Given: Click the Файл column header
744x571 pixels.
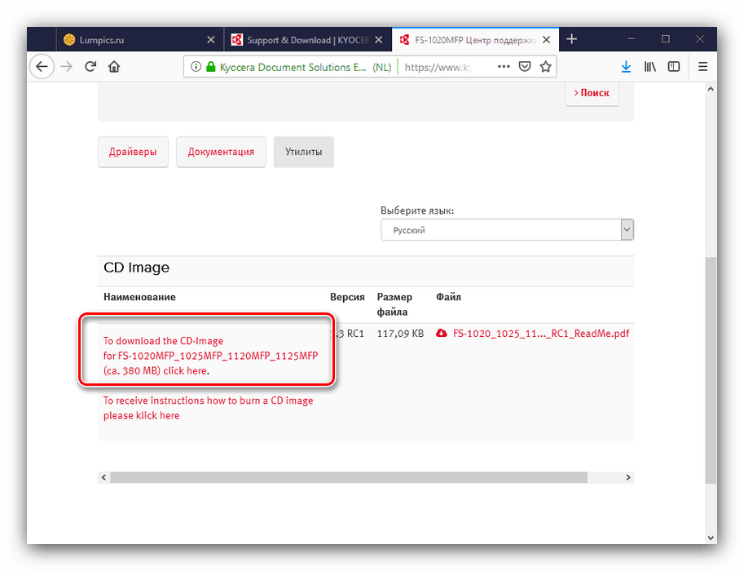Looking at the screenshot, I should tap(448, 297).
